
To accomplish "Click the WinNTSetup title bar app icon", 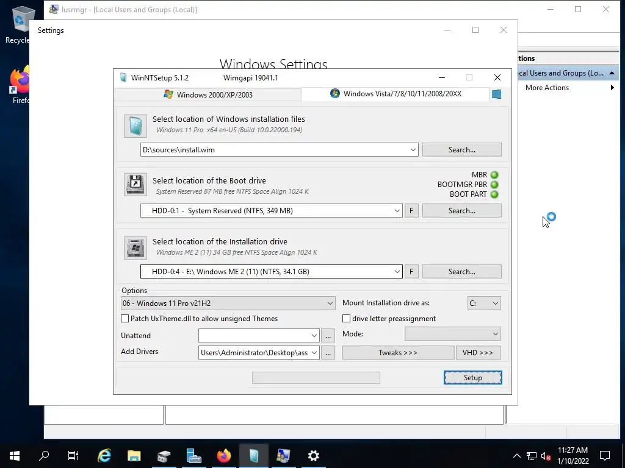I will click(123, 77).
